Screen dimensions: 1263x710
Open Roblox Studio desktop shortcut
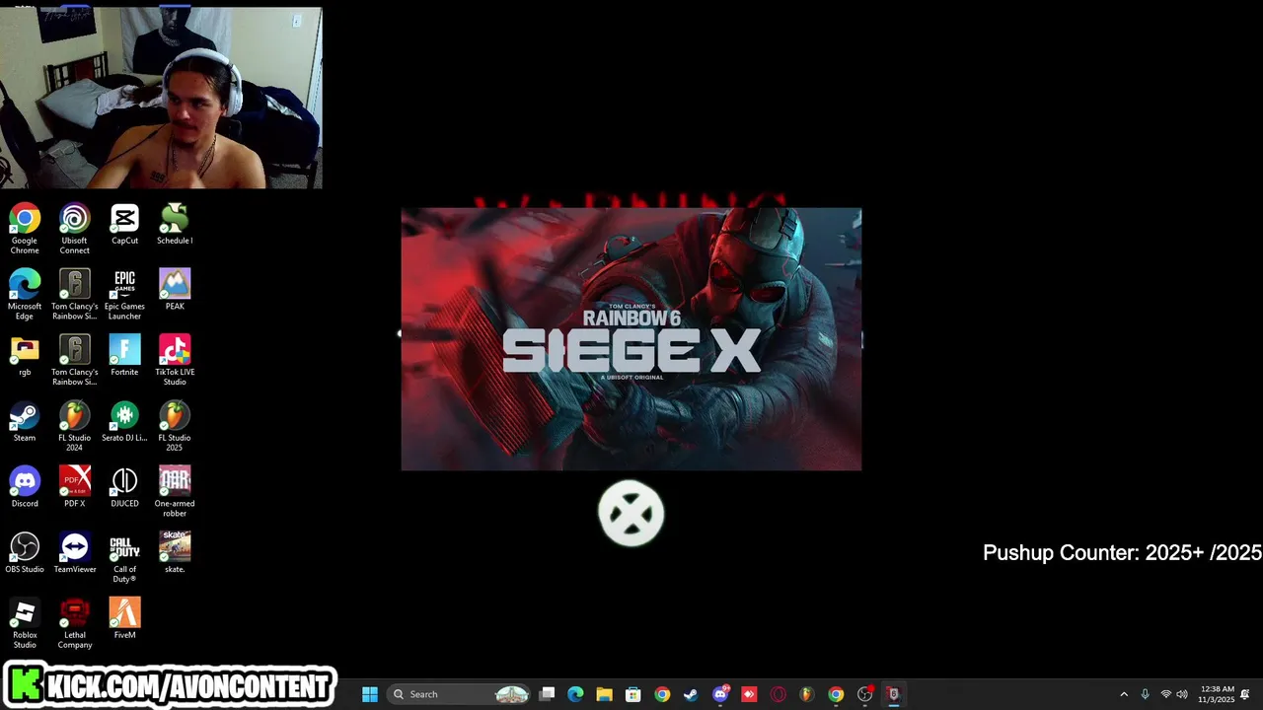click(25, 624)
